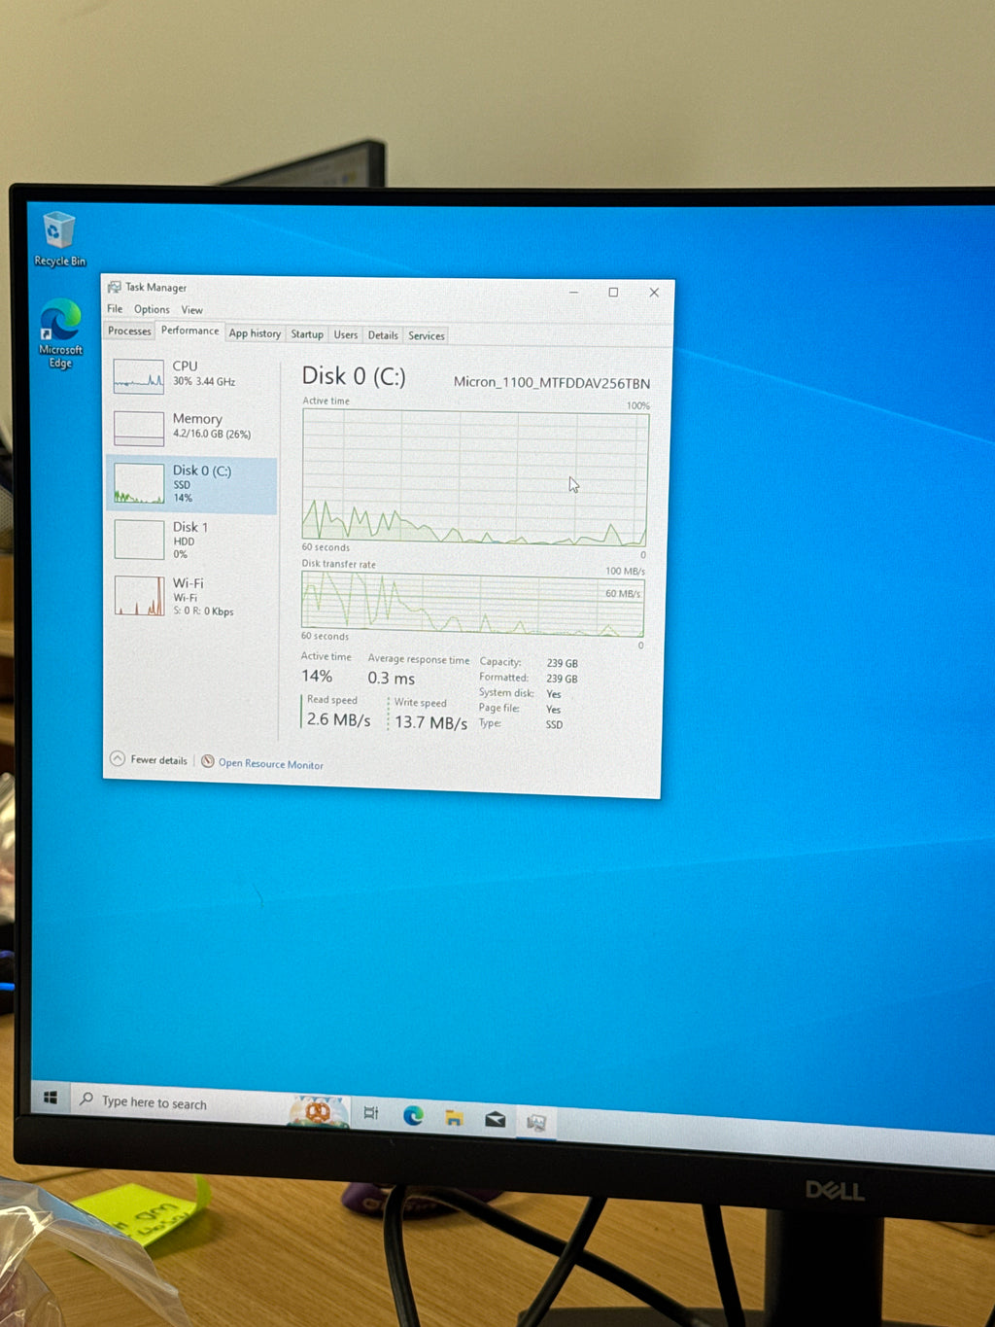
Task: Maximize the Task Manager window
Action: pyautogui.click(x=613, y=292)
